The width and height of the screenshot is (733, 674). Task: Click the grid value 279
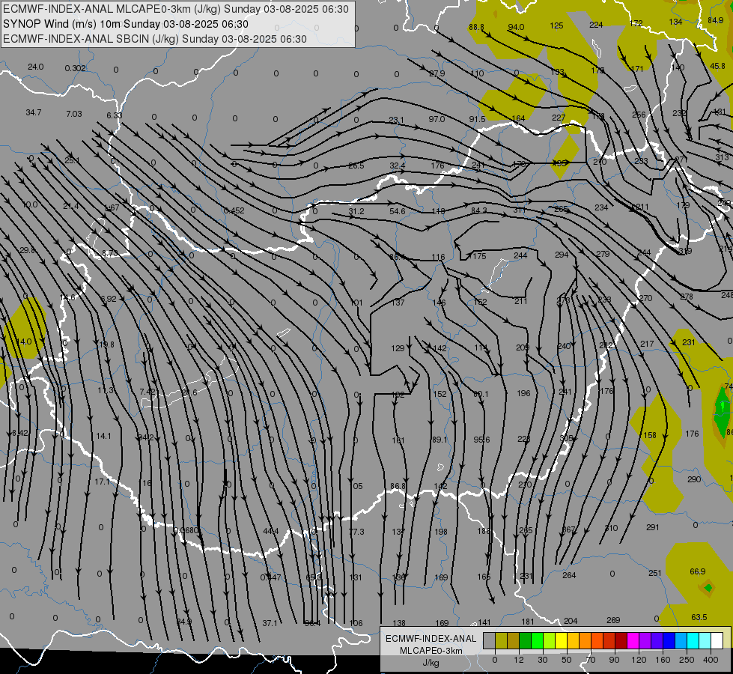(603, 254)
